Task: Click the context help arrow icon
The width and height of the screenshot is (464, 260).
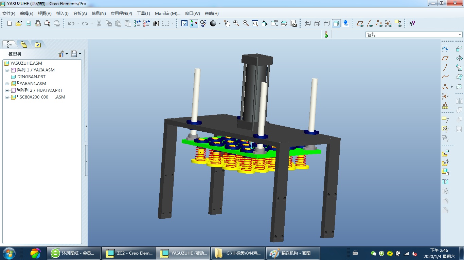Action: (412, 23)
